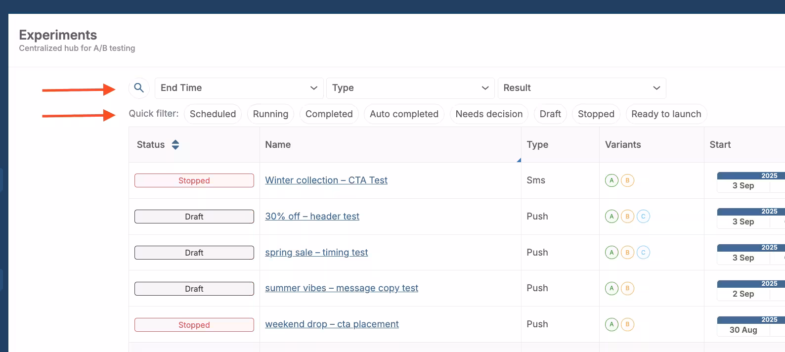Expand the Type filter dropdown

coord(410,88)
